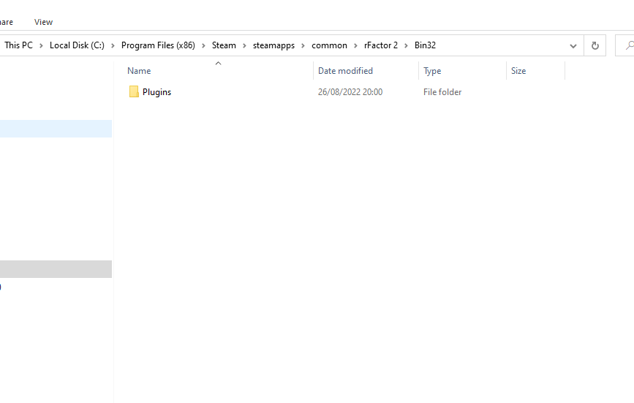Open the View ribbon tab
Image resolution: width=634 pixels, height=403 pixels.
43,22
